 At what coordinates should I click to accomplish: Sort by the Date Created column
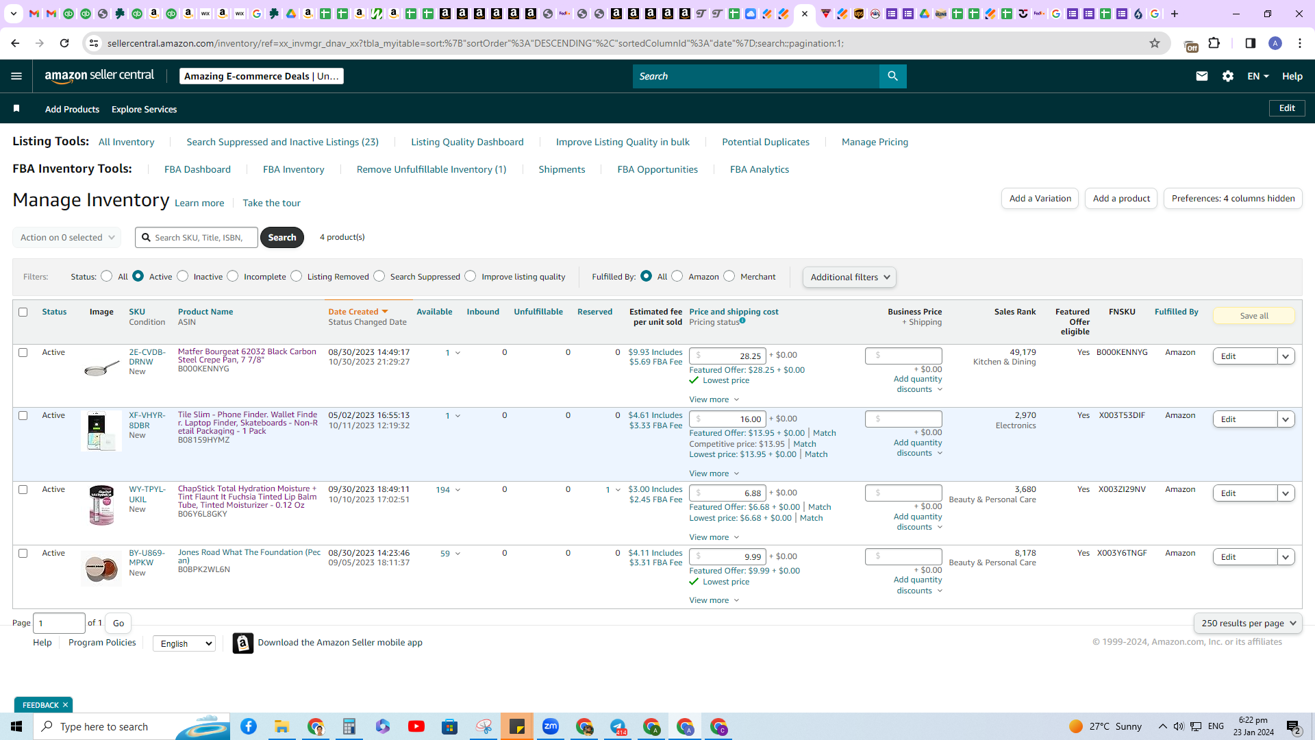(x=358, y=312)
